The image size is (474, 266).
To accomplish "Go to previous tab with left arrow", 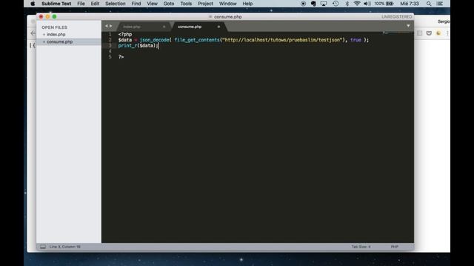I will point(107,27).
